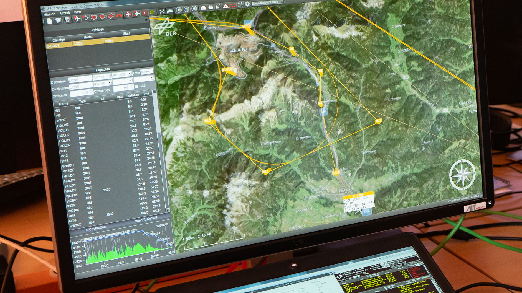Open the settings gear icon
This screenshot has width=522, height=293.
(247, 4)
